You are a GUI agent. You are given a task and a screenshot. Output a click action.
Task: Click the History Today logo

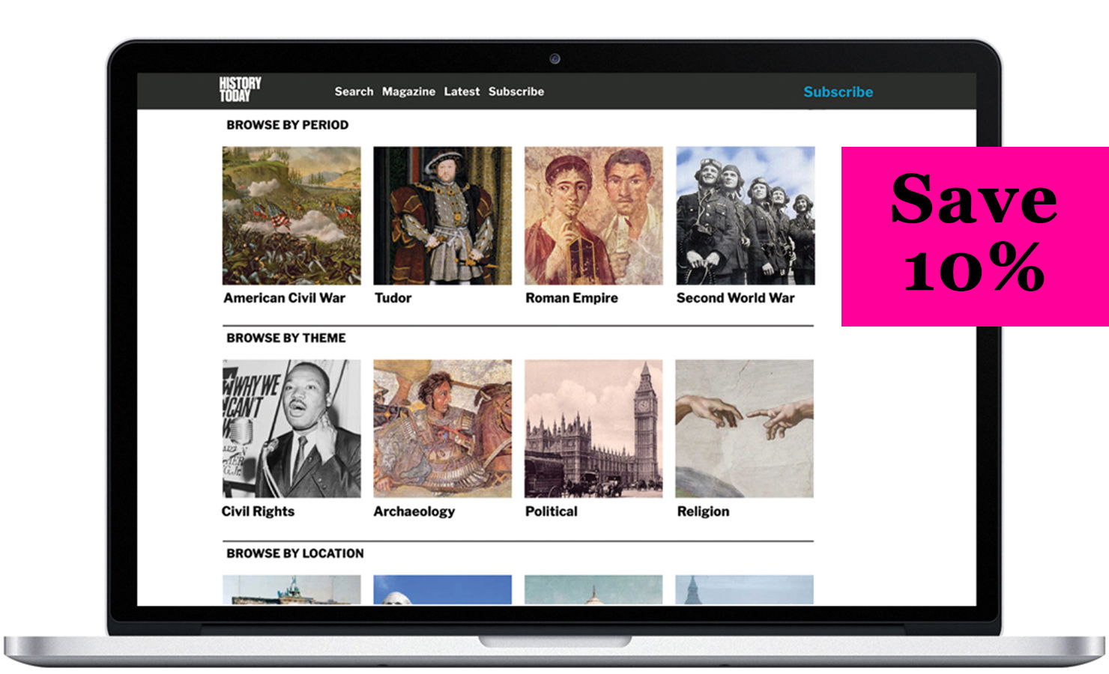click(240, 89)
